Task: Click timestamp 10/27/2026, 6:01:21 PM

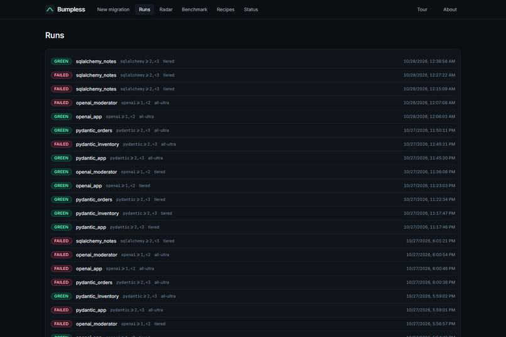Action: (431, 241)
